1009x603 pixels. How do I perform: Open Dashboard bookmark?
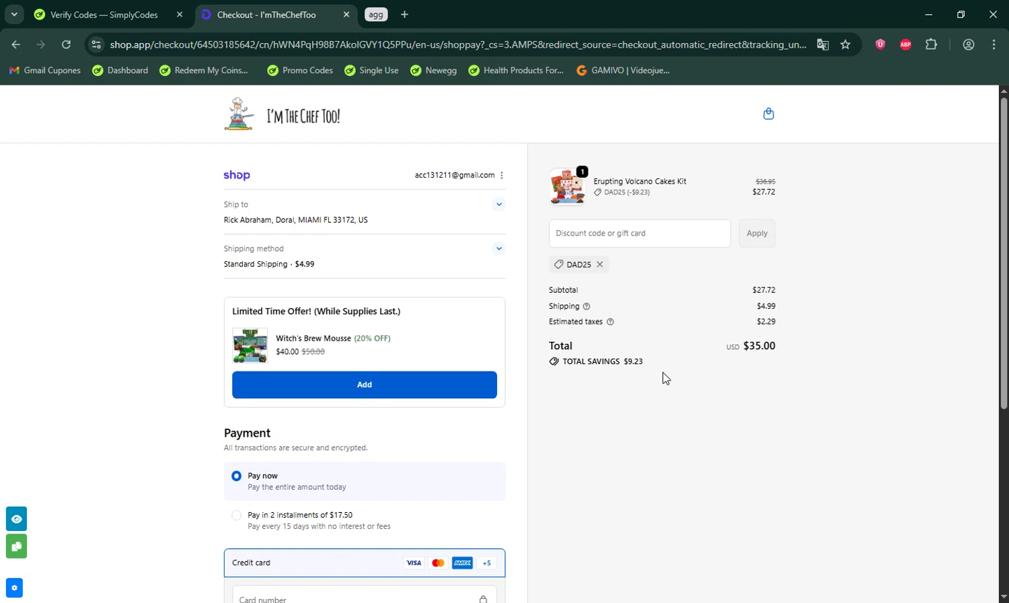pyautogui.click(x=120, y=70)
